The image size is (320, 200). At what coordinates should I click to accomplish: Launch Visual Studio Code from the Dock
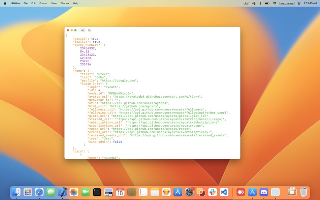(x=224, y=192)
